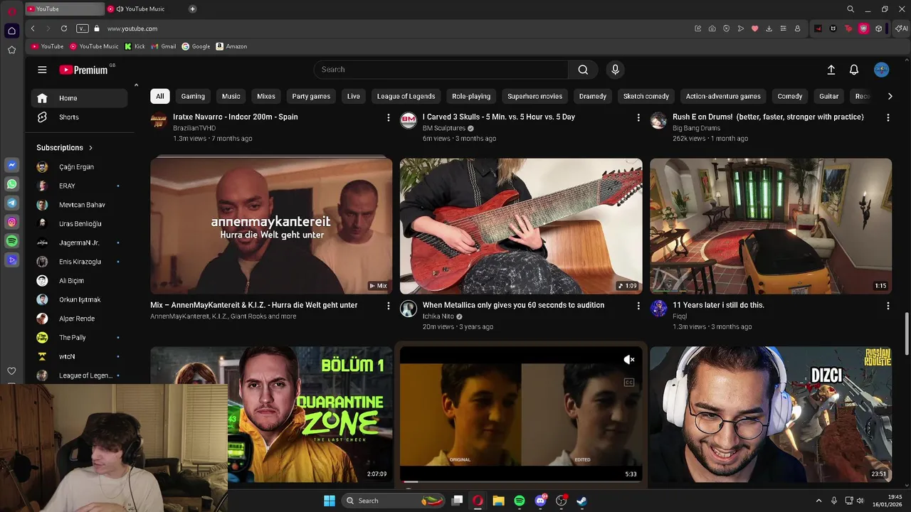
Task: Open the notifications bell
Action: [x=854, y=70]
